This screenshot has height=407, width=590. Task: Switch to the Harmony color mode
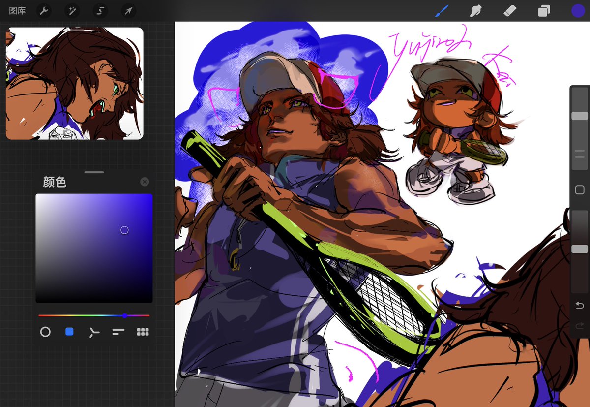pos(94,333)
